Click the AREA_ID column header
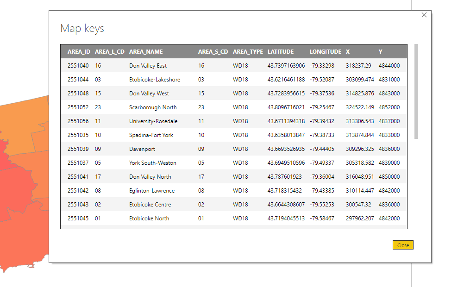 tap(79, 52)
